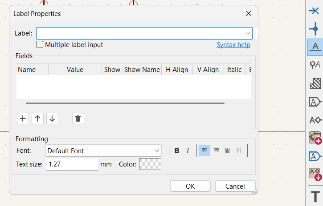
Task: Click the H Align column header
Action: click(x=177, y=70)
